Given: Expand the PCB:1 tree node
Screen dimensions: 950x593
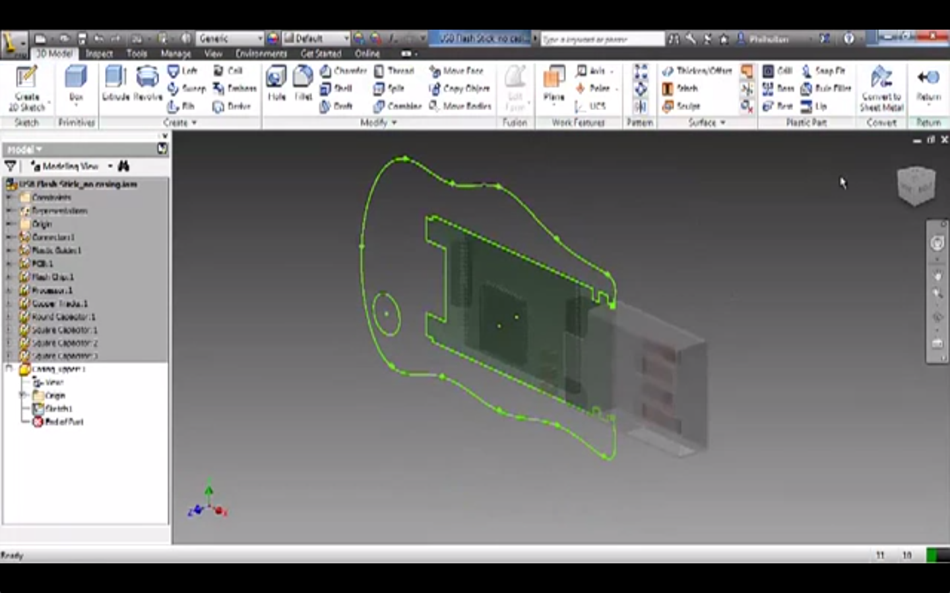Looking at the screenshot, I should tap(9, 264).
